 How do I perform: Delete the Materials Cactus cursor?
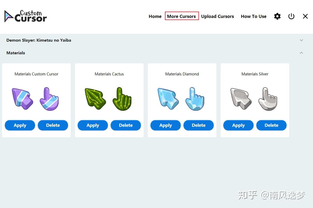pyautogui.click(x=126, y=125)
